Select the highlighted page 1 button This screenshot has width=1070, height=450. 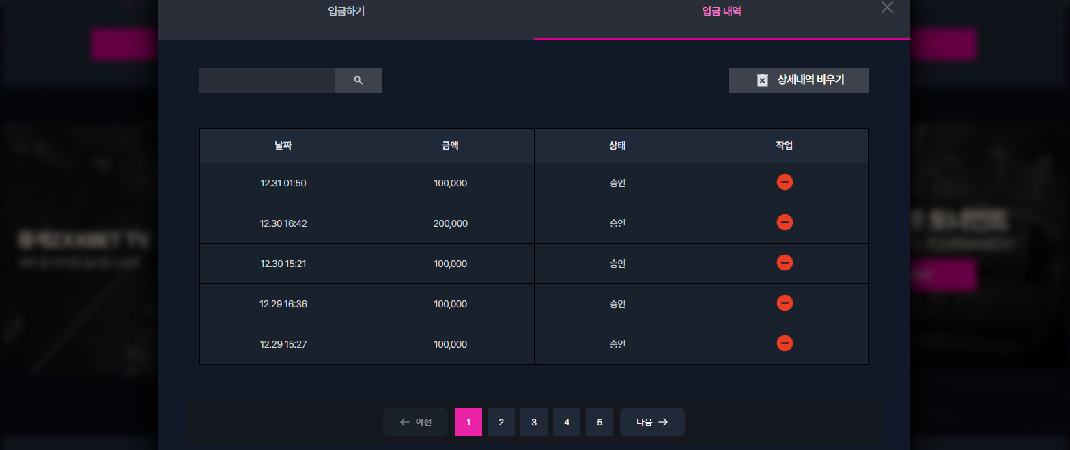468,422
